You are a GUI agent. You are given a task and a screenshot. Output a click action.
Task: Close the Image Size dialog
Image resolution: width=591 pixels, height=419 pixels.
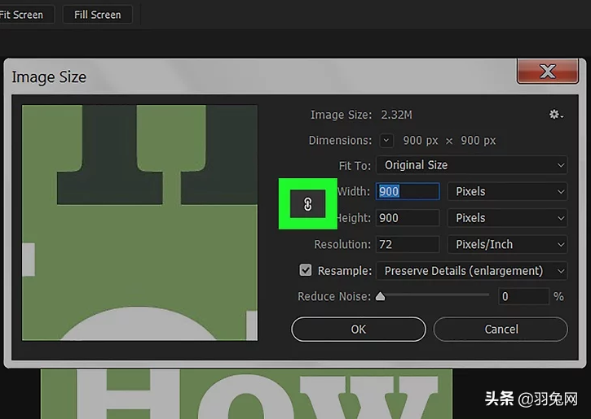tap(548, 71)
